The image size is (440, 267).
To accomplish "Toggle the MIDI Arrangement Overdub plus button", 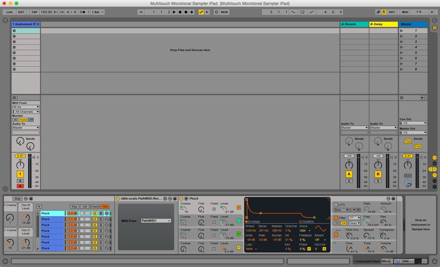I will (192, 12).
